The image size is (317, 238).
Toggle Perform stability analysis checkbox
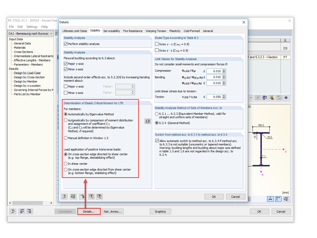click(x=66, y=44)
